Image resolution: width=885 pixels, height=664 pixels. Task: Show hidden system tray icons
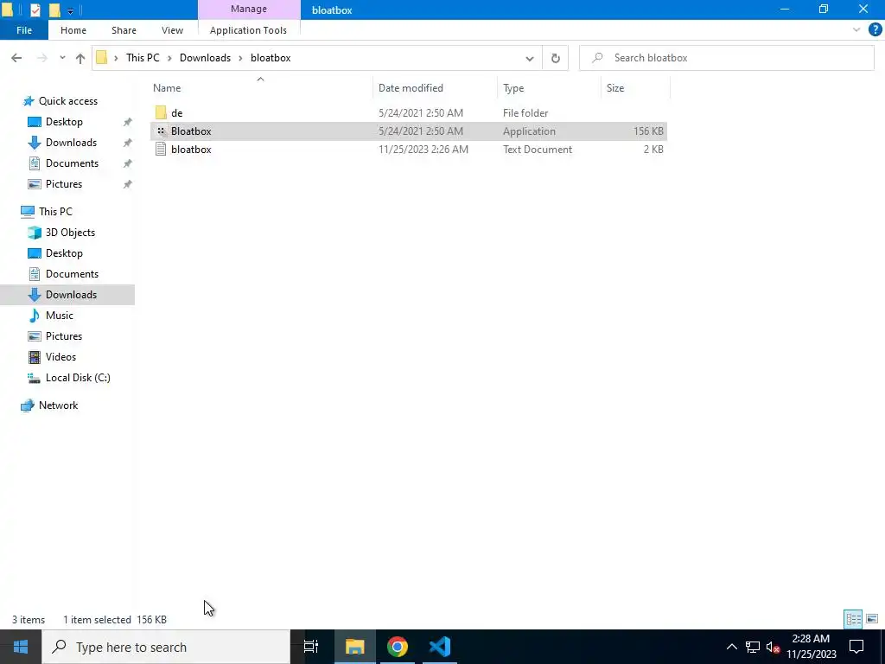[x=731, y=647]
